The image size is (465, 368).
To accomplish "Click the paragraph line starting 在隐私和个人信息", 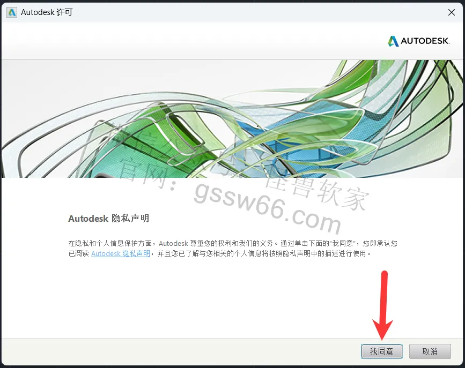I will click(233, 243).
